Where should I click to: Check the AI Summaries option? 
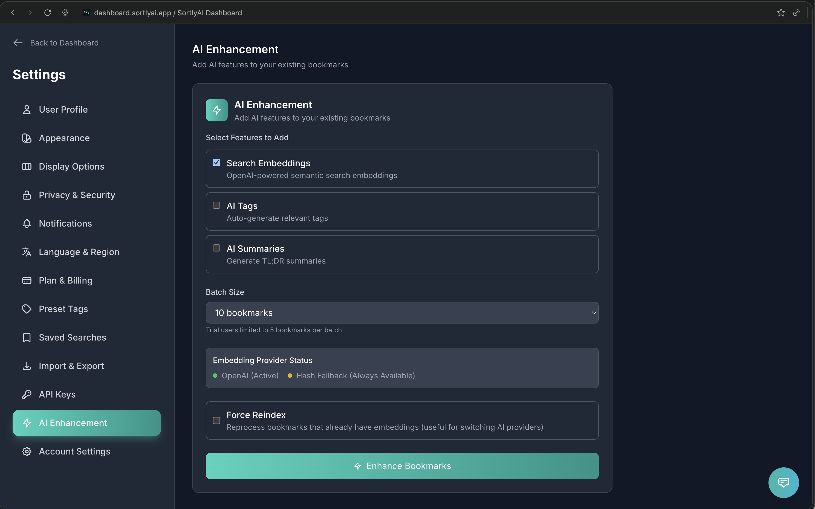point(216,248)
